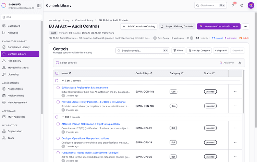Image resolution: width=257 pixels, height=162 pixels.
Task: Click the sidebar scrollbar
Action: (x=42, y=67)
